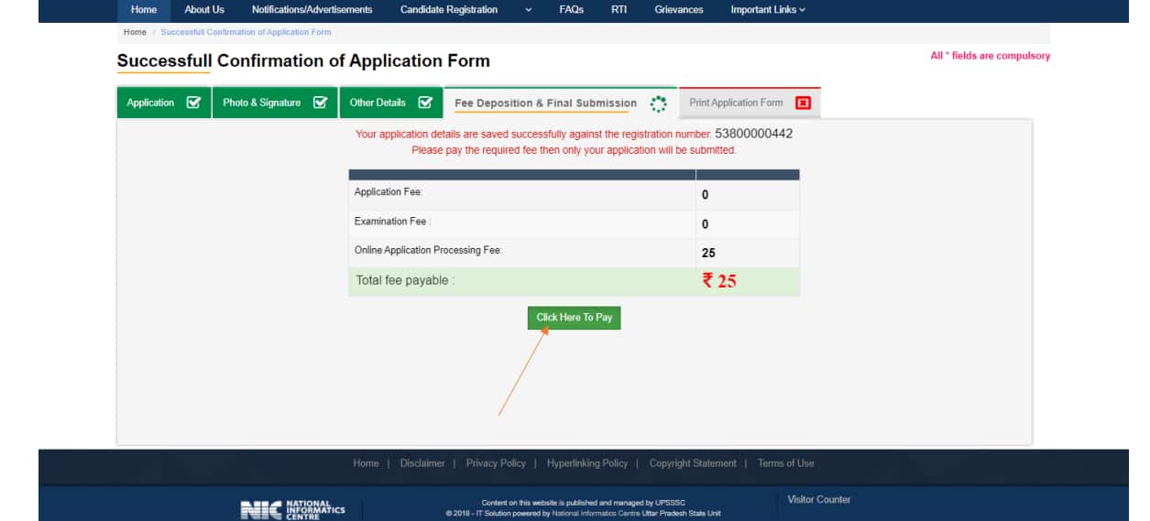1150x521 pixels.
Task: Click the red X icon on Print Application Form
Action: [x=804, y=103]
